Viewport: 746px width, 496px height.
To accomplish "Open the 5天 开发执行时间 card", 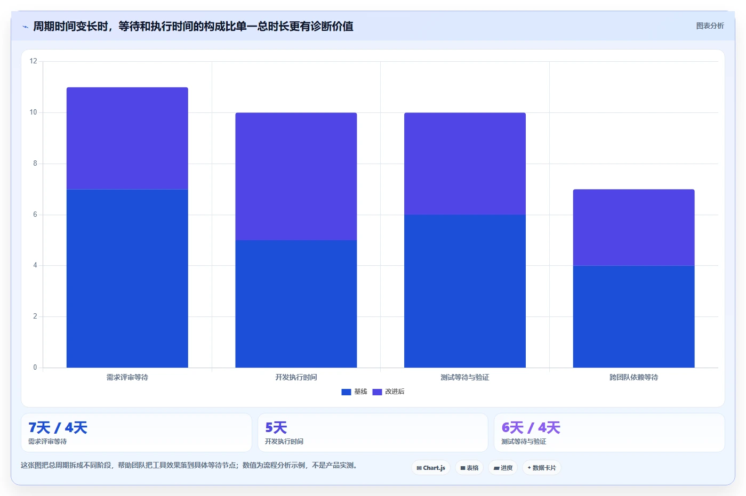I will coord(373,433).
